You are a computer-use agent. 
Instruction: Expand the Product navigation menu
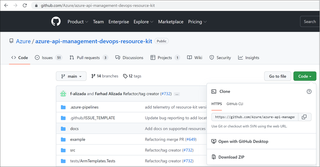click(78, 22)
